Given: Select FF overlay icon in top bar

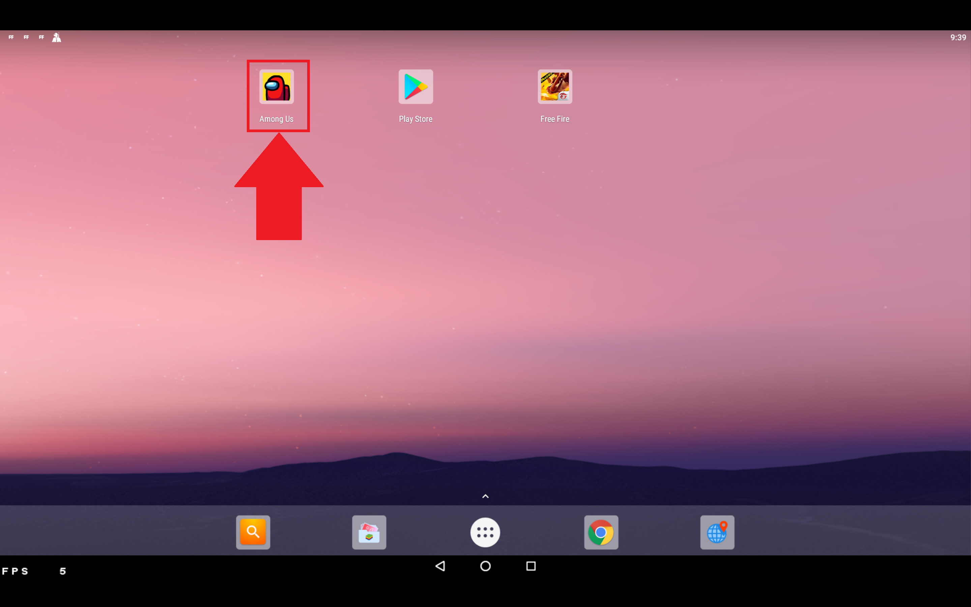Looking at the screenshot, I should tap(10, 37).
